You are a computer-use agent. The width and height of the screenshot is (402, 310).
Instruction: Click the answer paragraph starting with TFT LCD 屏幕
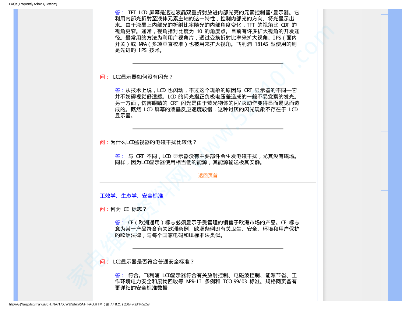[x=207, y=31]
